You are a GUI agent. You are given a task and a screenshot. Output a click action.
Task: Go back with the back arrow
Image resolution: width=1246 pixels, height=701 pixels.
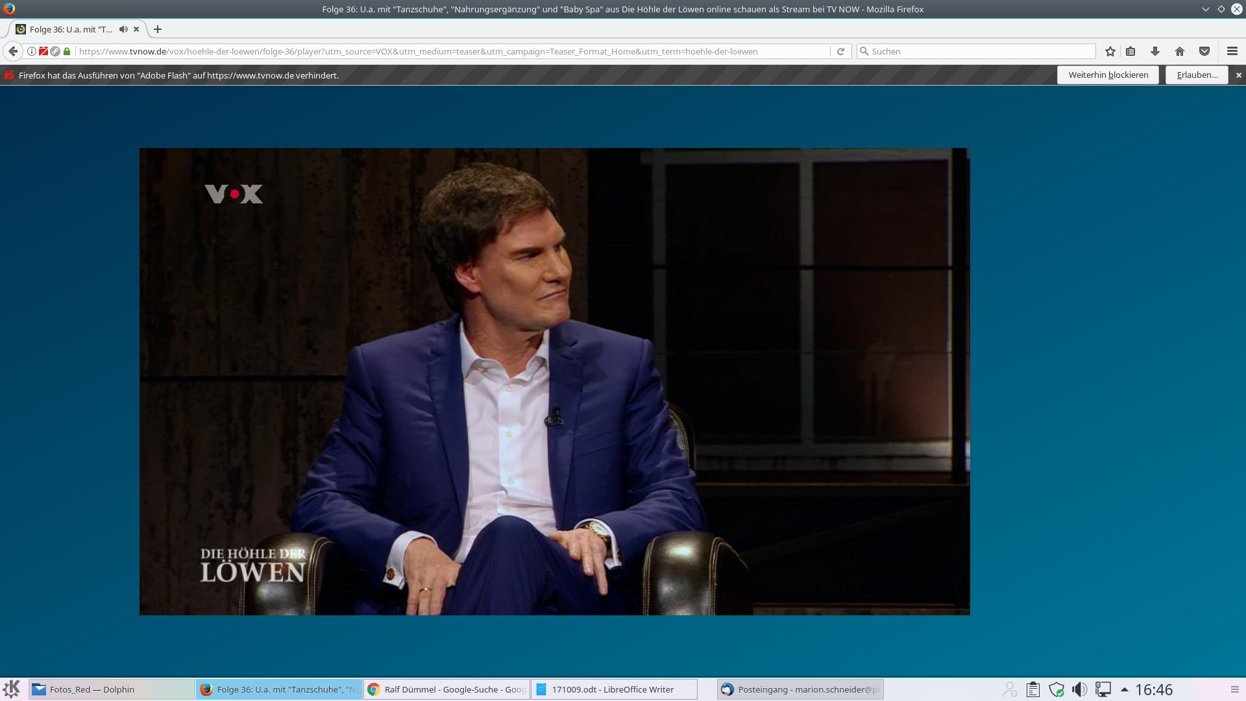[13, 51]
